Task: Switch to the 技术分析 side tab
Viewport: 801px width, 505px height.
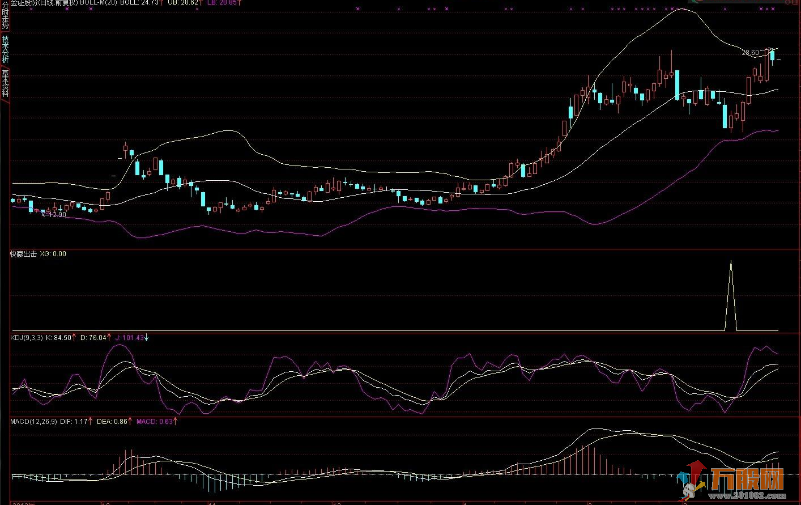Action: point(5,49)
